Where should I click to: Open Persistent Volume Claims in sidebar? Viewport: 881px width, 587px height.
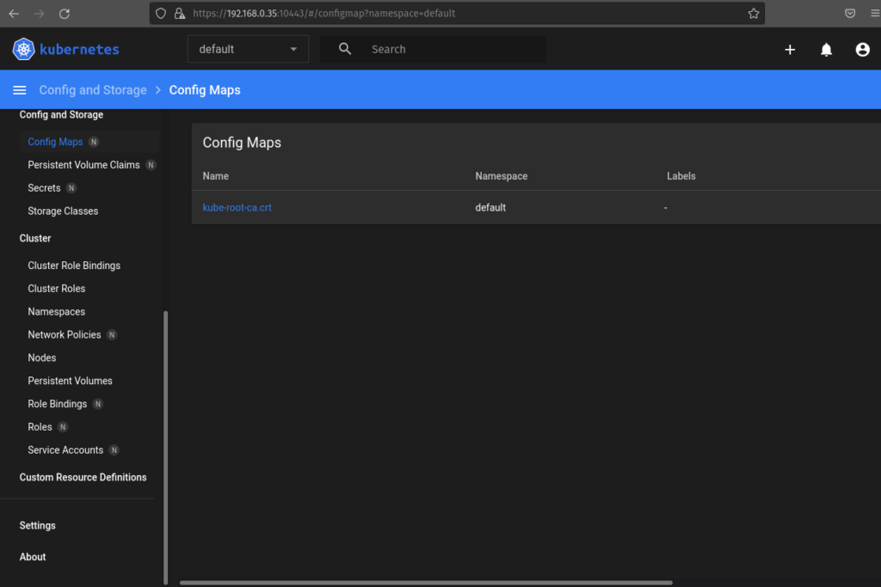pyautogui.click(x=83, y=165)
